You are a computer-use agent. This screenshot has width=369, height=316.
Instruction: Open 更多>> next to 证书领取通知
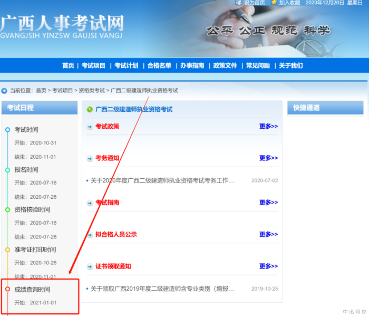coord(268,266)
